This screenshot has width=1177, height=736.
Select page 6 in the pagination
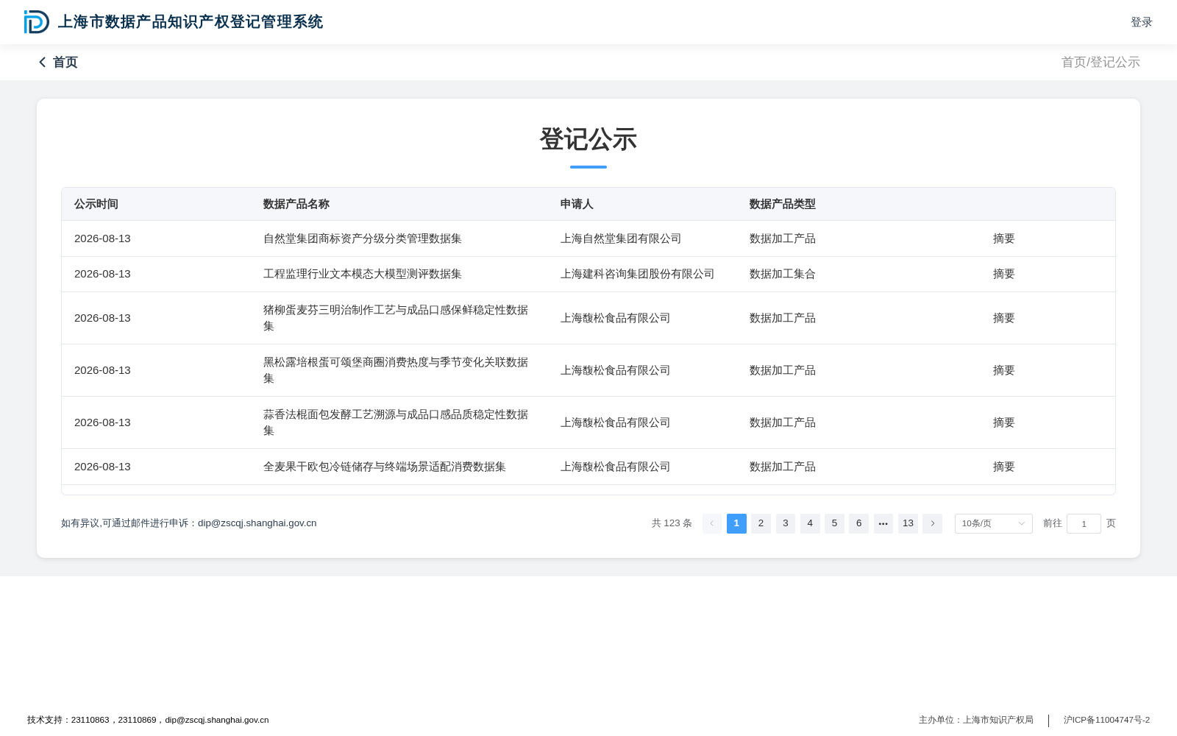click(858, 523)
